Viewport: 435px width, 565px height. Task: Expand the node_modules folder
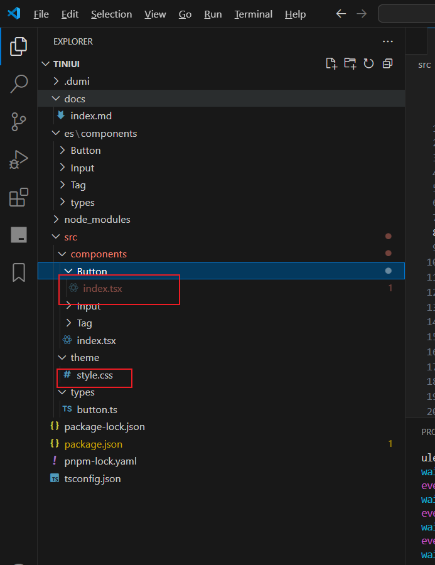click(x=97, y=220)
